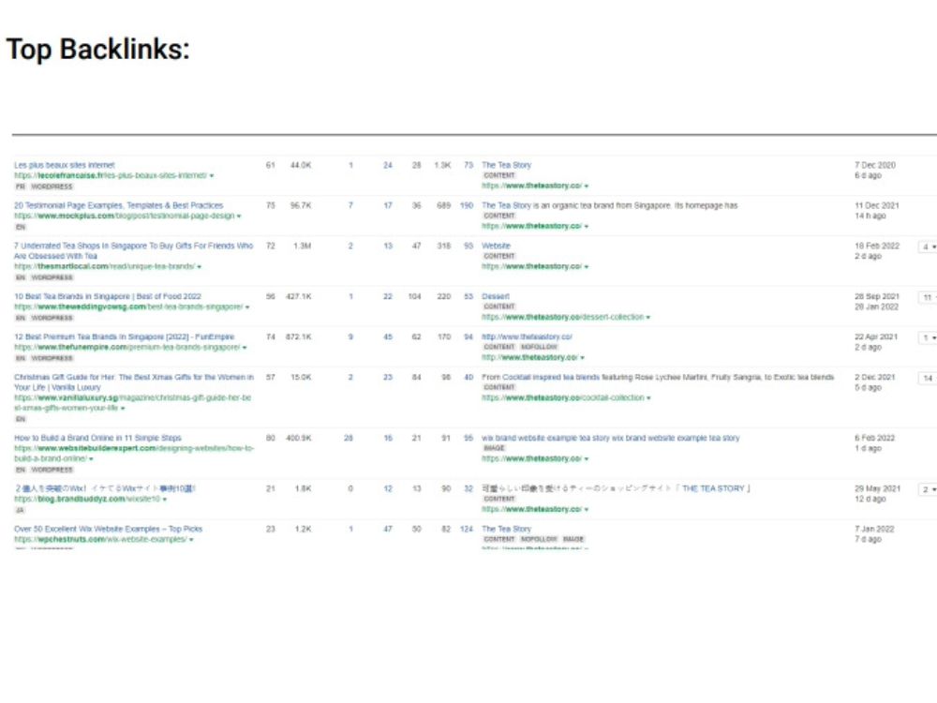Select the '400.9K' traffic value

298,438
